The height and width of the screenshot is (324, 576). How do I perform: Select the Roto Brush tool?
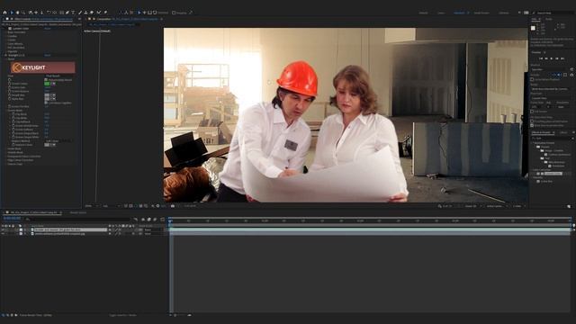click(x=98, y=13)
